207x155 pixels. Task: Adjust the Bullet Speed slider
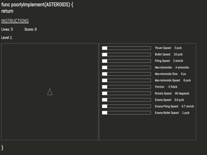127,54
